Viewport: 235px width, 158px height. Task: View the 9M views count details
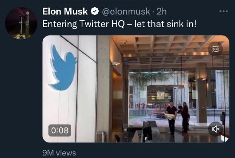(59, 153)
